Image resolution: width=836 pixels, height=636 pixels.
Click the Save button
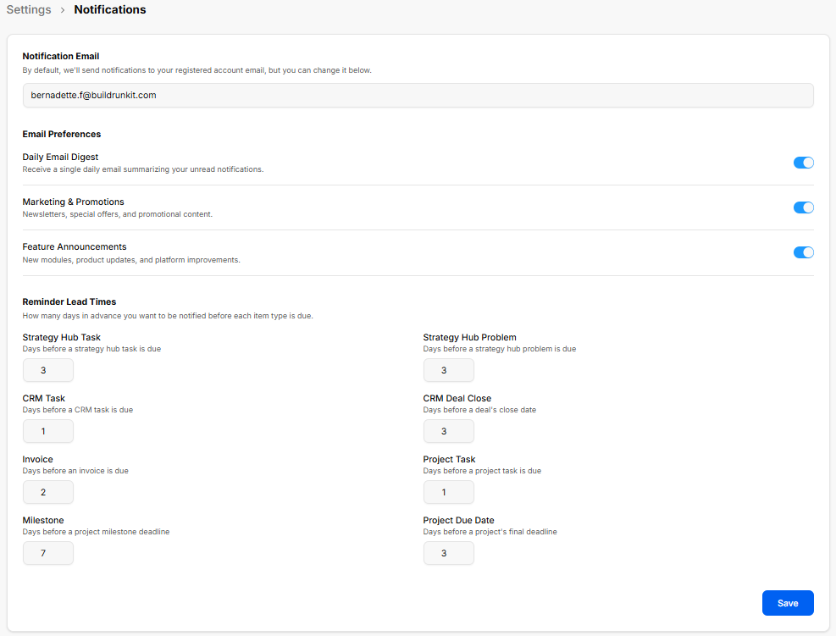click(x=788, y=603)
